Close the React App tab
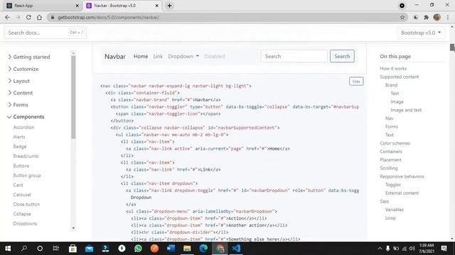The height and width of the screenshot is (255, 455). point(77,6)
